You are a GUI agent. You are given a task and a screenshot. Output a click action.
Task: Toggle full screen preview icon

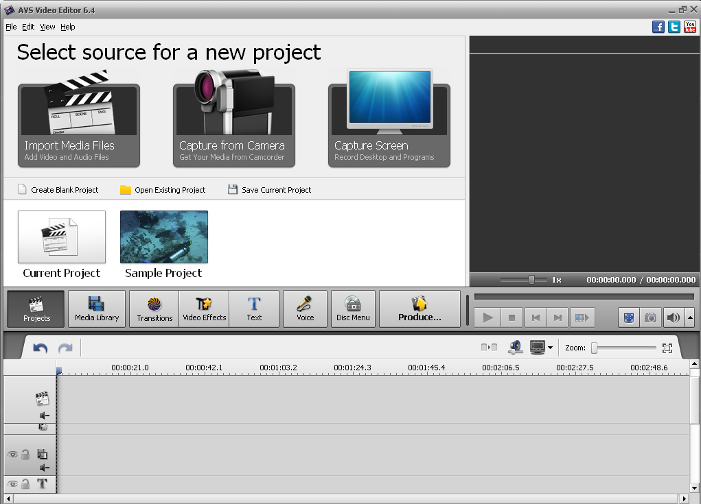pyautogui.click(x=629, y=318)
